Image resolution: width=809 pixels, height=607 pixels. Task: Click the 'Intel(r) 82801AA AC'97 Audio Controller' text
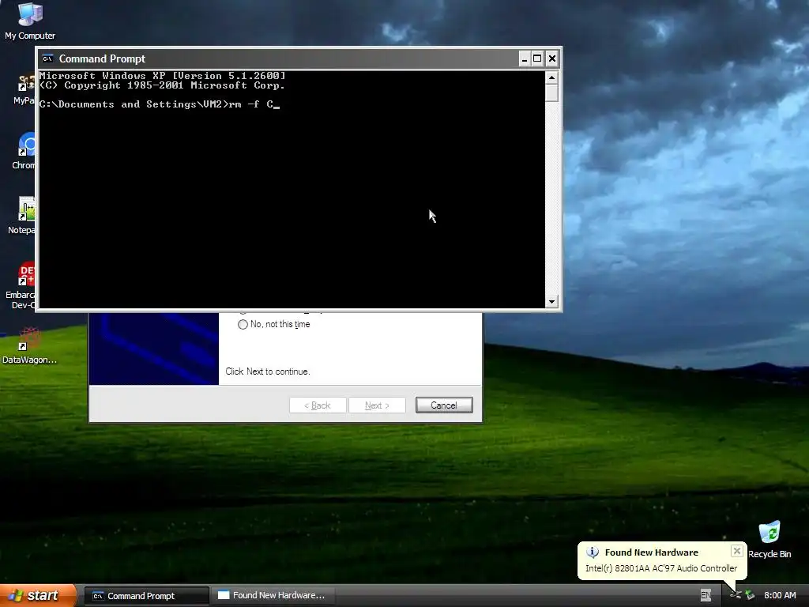pyautogui.click(x=661, y=568)
